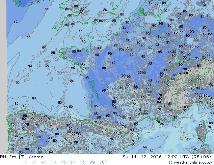This screenshot has height=165, width=214.
Task: Click legend value 30
Action: [34, 162]
